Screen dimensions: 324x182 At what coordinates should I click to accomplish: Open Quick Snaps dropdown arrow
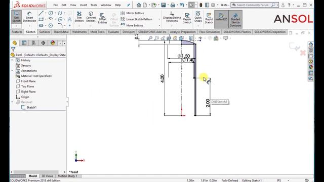tap(198, 26)
